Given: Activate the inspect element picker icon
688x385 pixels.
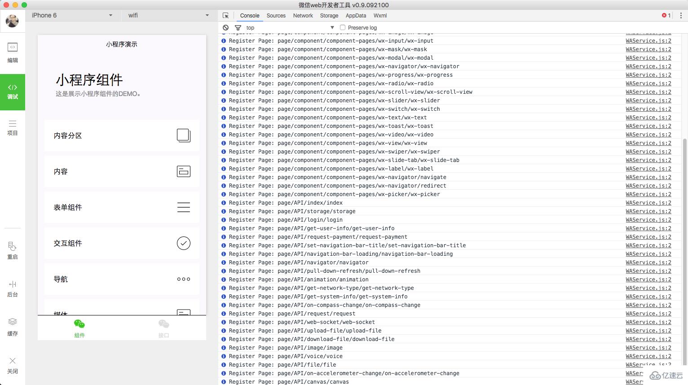Looking at the screenshot, I should click(225, 15).
